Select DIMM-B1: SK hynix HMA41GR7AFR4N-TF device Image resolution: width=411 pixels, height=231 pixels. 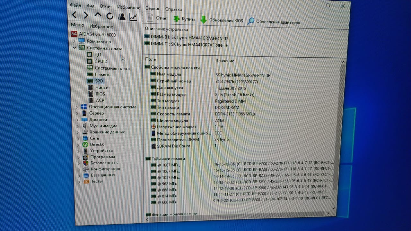(x=187, y=37)
